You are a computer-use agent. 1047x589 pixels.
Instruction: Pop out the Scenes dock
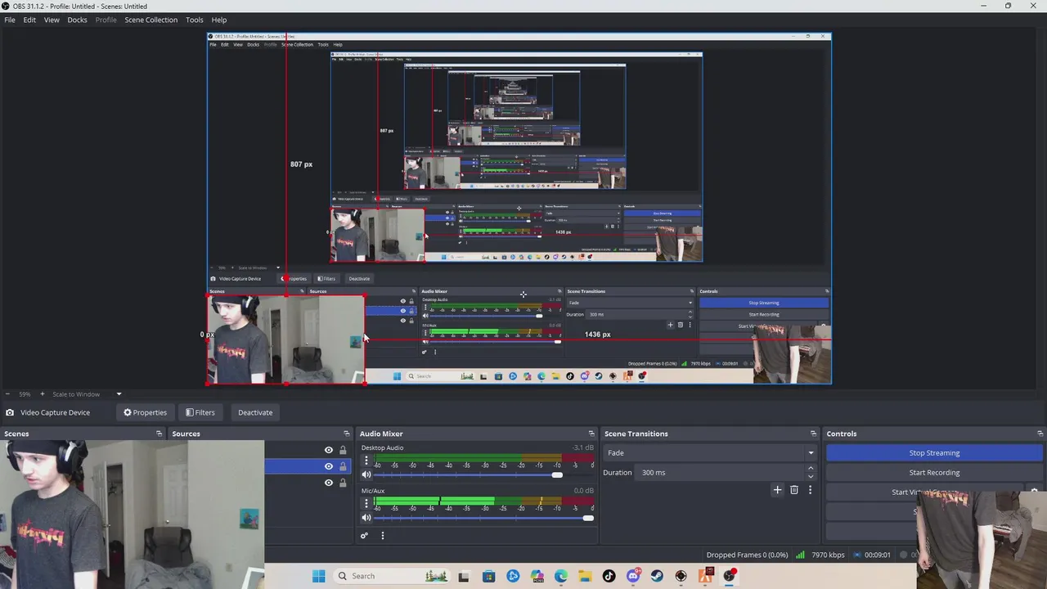159,434
